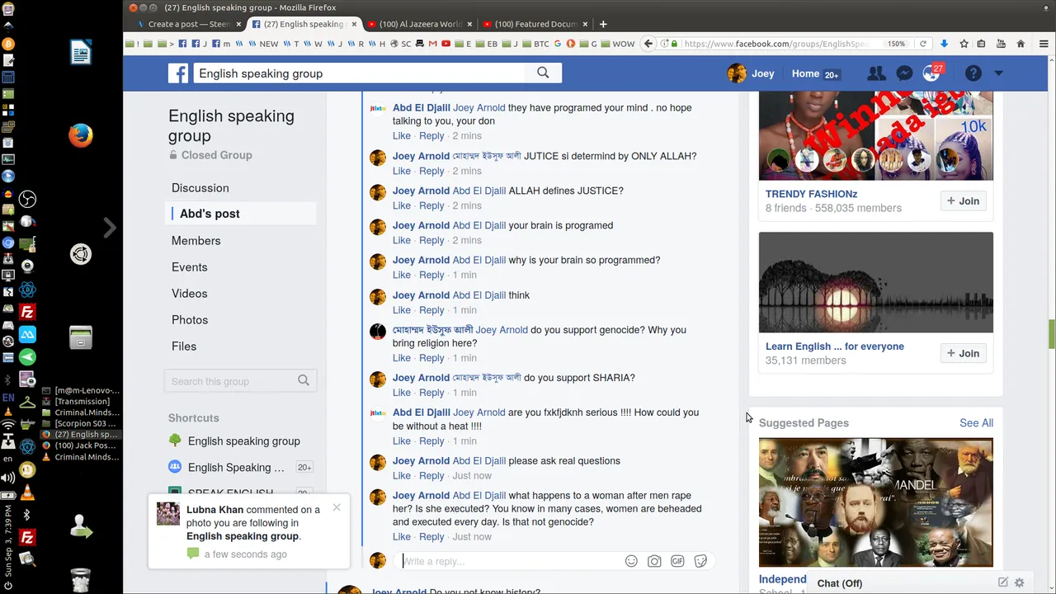
Task: Open Videos section in group sidebar
Action: tap(190, 293)
